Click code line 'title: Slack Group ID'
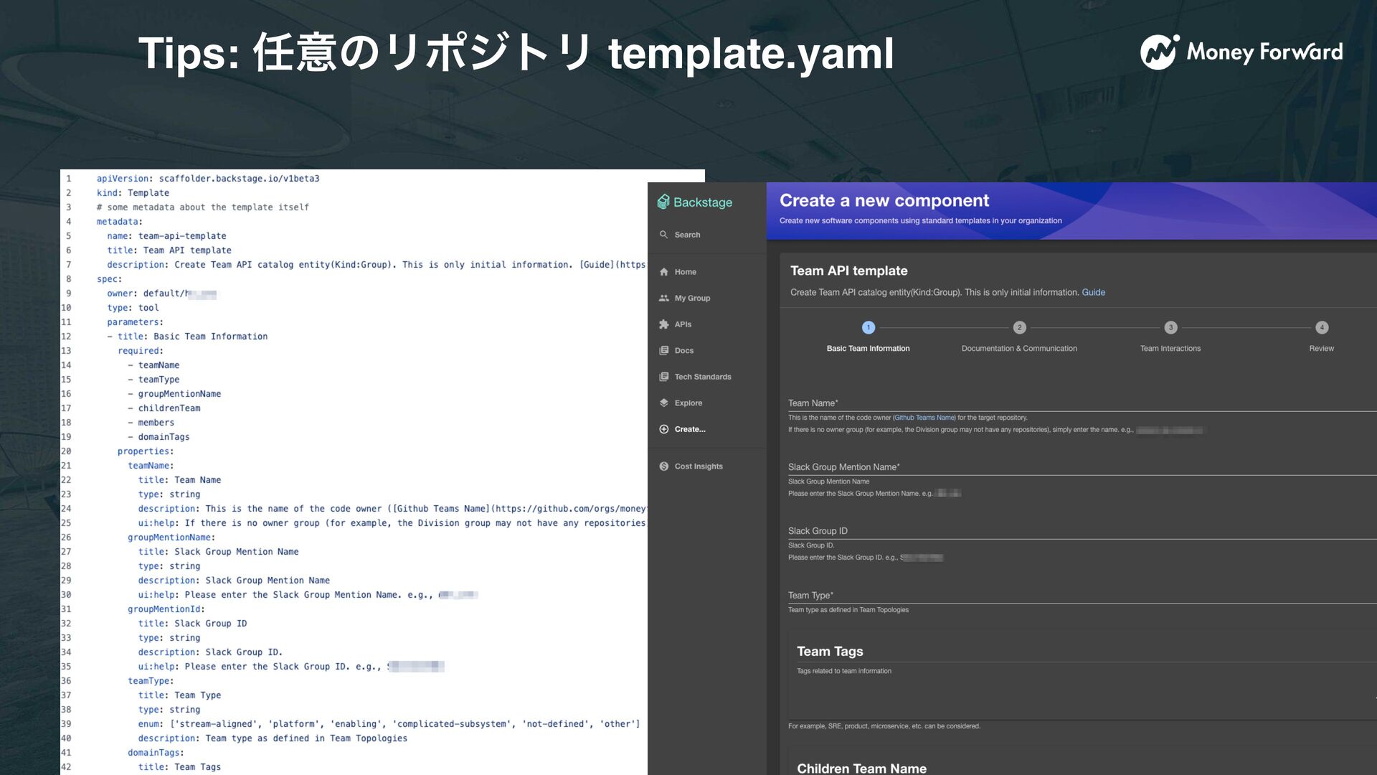Image resolution: width=1377 pixels, height=775 pixels. pyautogui.click(x=193, y=624)
